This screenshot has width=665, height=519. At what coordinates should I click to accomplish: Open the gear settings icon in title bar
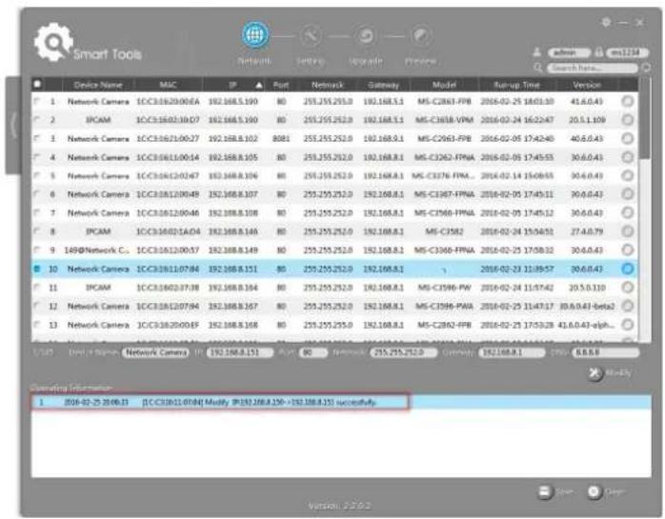click(606, 22)
